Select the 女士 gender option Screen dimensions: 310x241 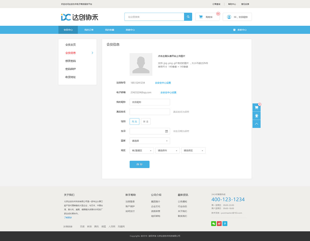tap(146, 121)
